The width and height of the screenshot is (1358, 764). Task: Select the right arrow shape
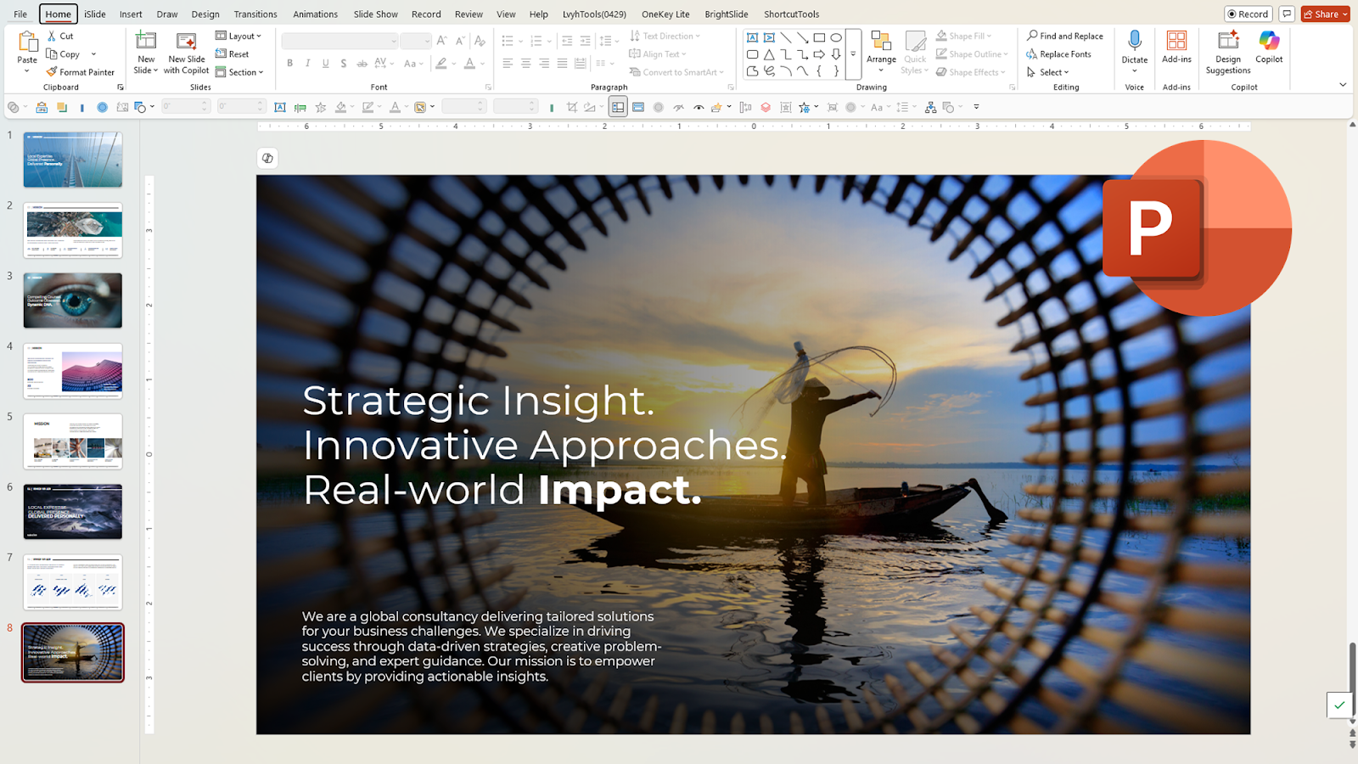click(x=819, y=54)
